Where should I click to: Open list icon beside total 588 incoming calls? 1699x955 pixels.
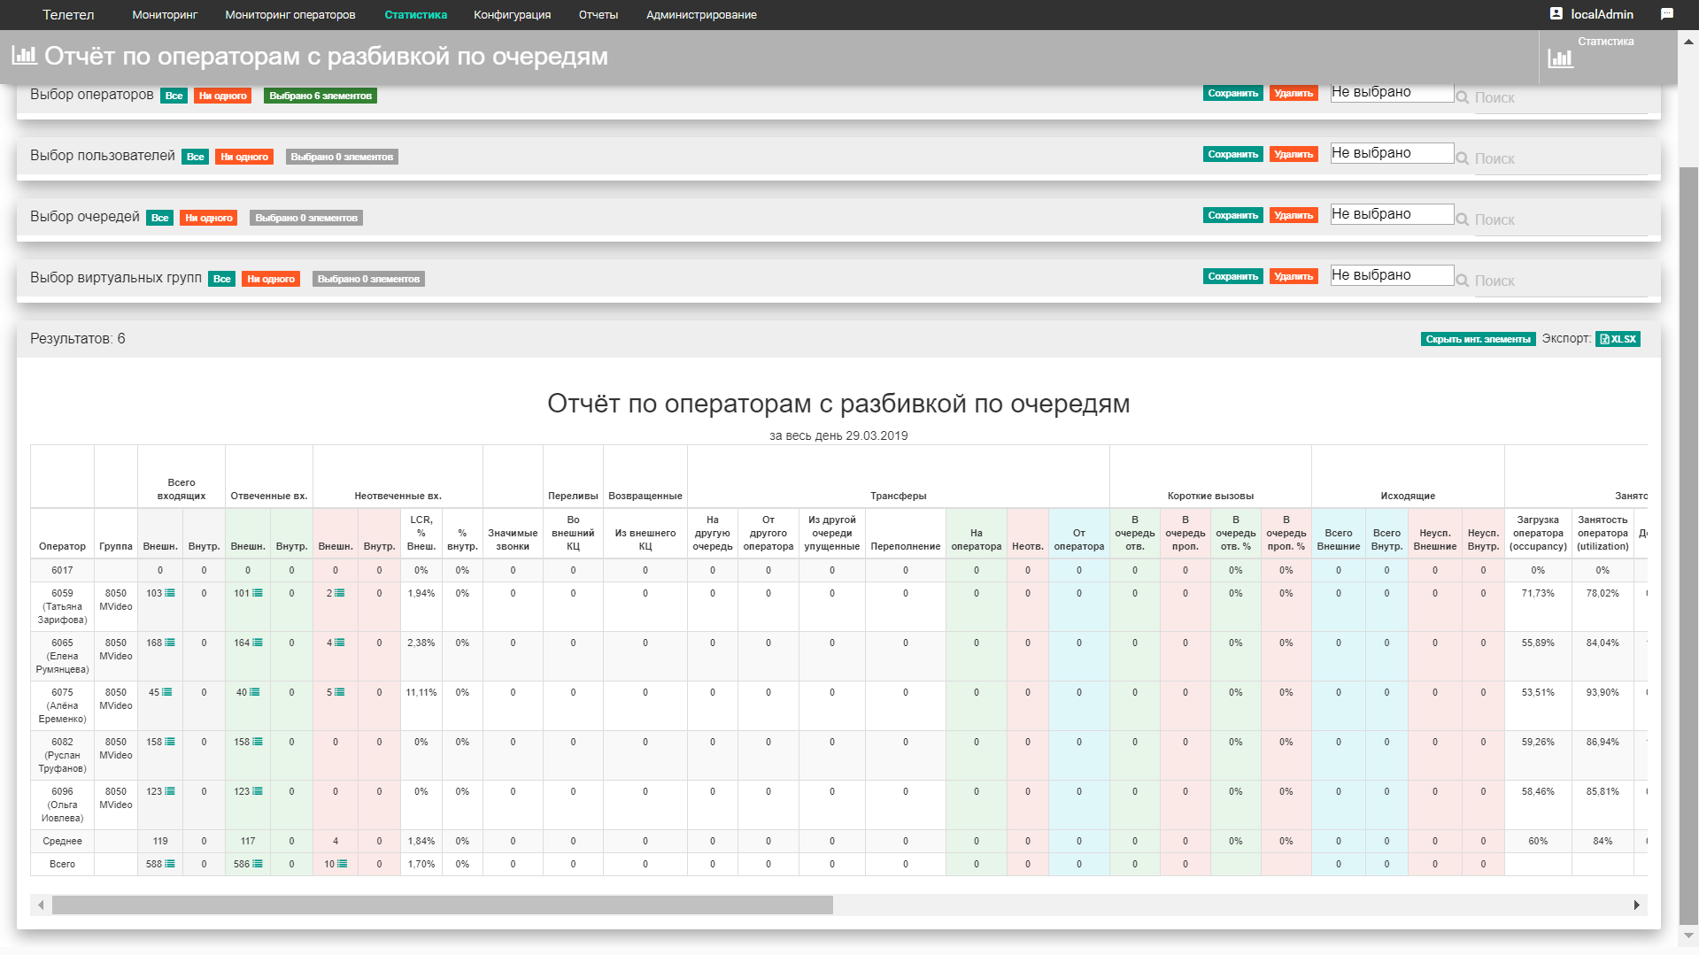coord(170,864)
